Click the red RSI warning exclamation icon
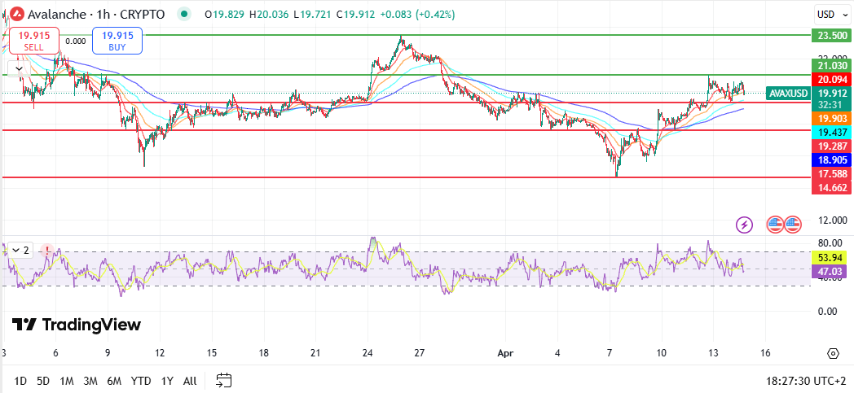The image size is (854, 393). click(x=48, y=250)
